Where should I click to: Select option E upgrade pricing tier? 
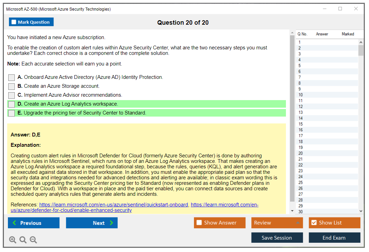click(x=12, y=113)
